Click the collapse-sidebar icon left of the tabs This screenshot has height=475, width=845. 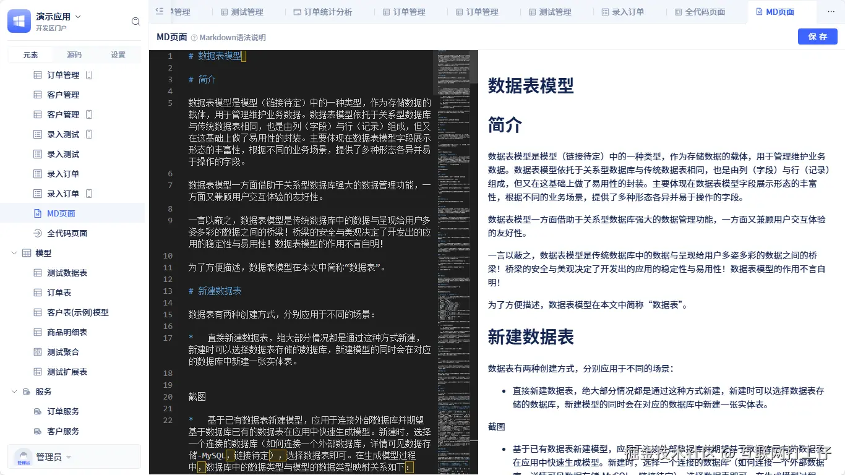[160, 11]
